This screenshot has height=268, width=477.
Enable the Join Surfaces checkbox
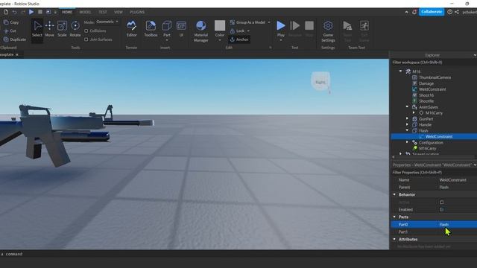[86, 39]
